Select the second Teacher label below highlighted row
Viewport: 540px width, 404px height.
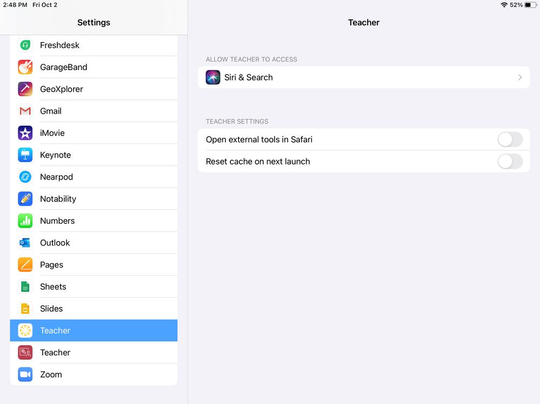tap(55, 352)
